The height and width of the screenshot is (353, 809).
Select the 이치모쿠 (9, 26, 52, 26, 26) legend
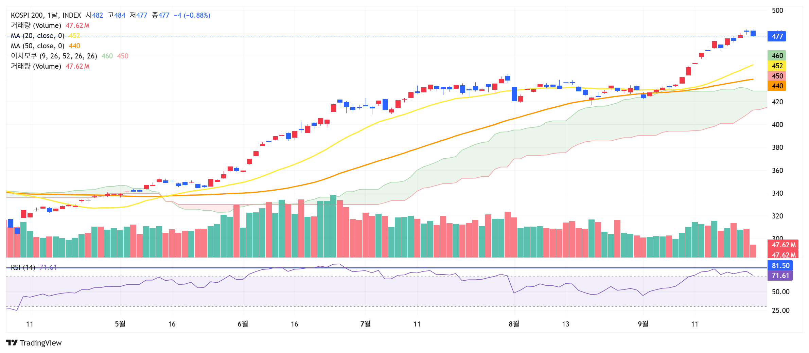coord(54,56)
